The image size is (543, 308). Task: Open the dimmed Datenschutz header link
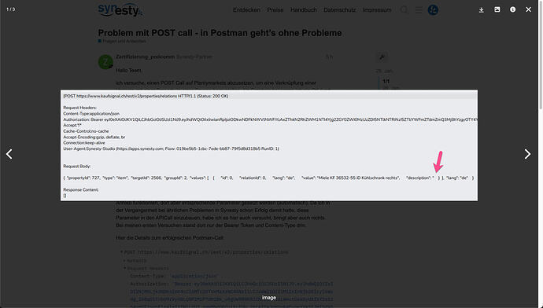click(339, 10)
